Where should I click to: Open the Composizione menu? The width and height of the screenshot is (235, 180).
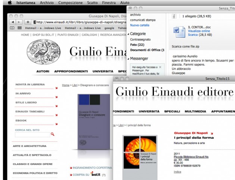[71, 3]
